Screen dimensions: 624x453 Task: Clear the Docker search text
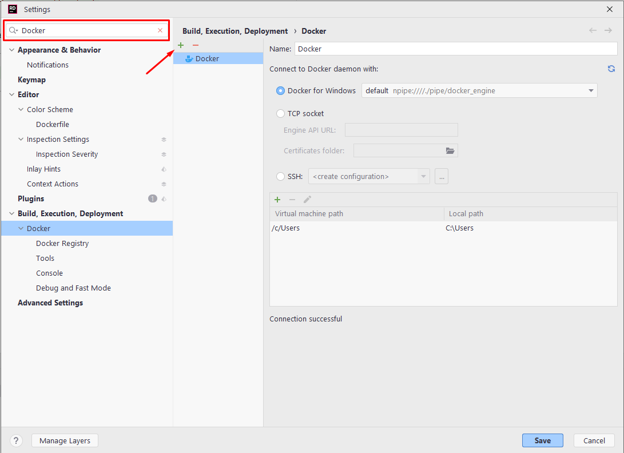click(x=160, y=30)
